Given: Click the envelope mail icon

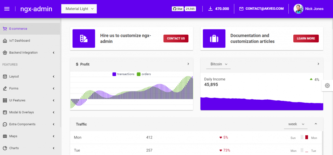Looking at the screenshot, I should click(241, 9).
